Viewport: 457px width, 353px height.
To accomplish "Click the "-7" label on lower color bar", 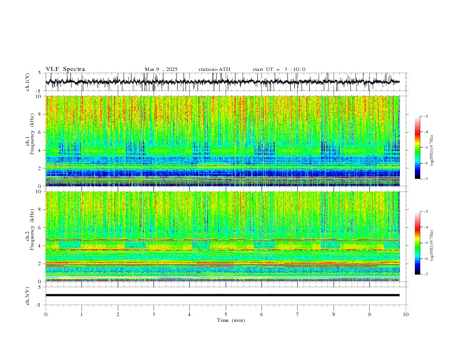I will (425, 275).
